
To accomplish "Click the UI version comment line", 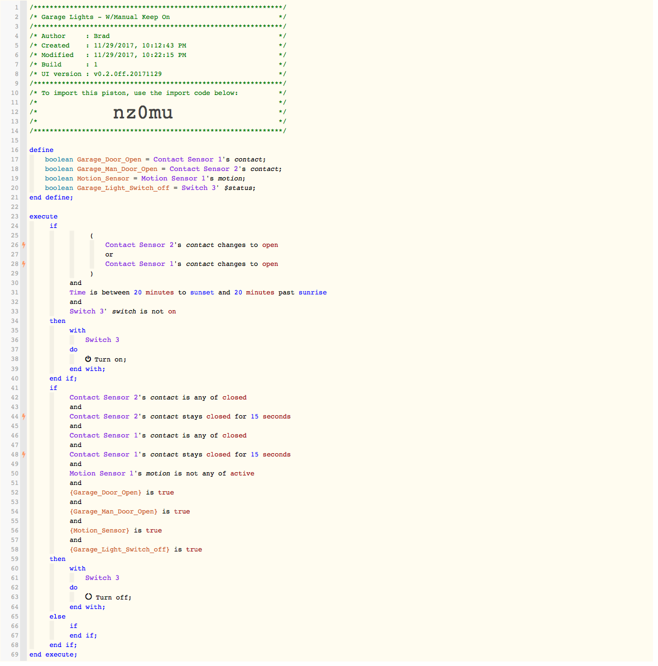I will (x=158, y=74).
